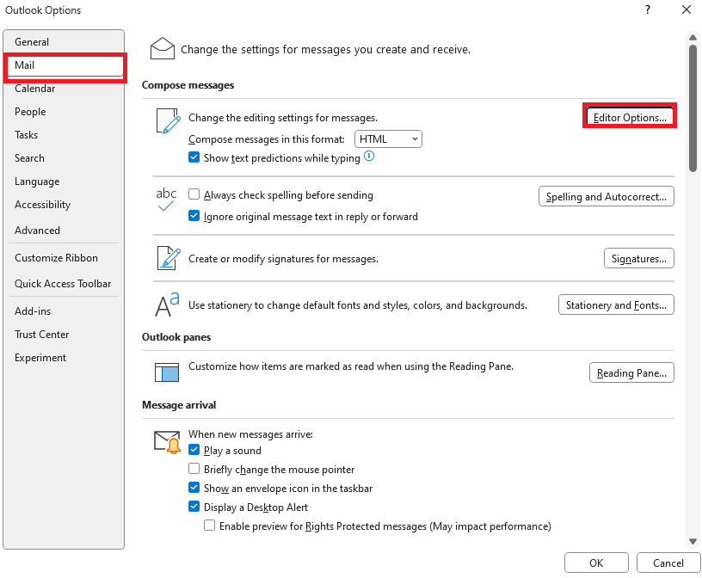Open the Search options category
The height and width of the screenshot is (578, 702).
point(64,158)
